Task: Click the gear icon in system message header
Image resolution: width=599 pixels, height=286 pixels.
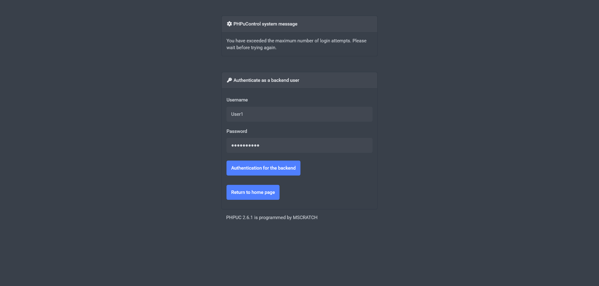Action: [x=229, y=24]
